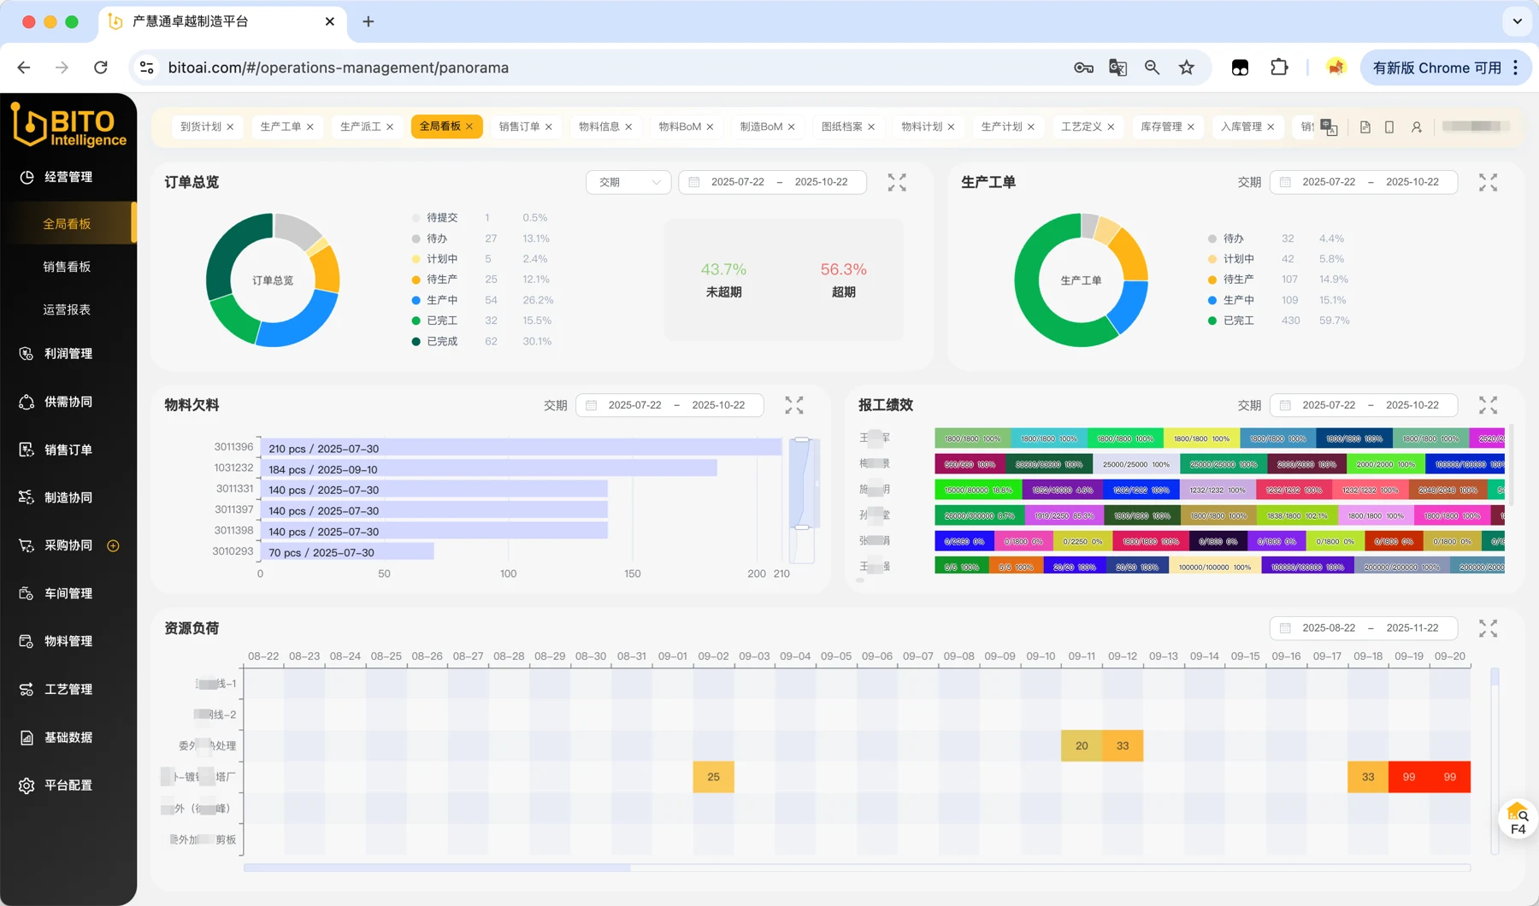Switch to 库存管理 tab
Screen dimensions: 1539x906
click(x=1160, y=126)
